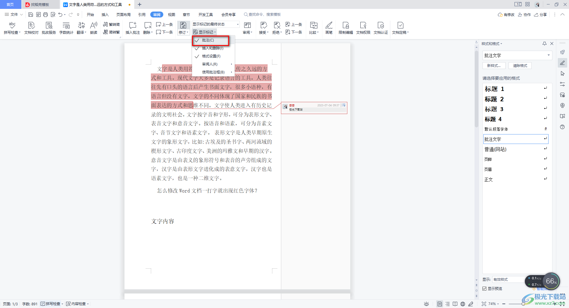The height and width of the screenshot is (308, 569).
Task: Insert a comment (插入批注)
Action: pos(133,28)
